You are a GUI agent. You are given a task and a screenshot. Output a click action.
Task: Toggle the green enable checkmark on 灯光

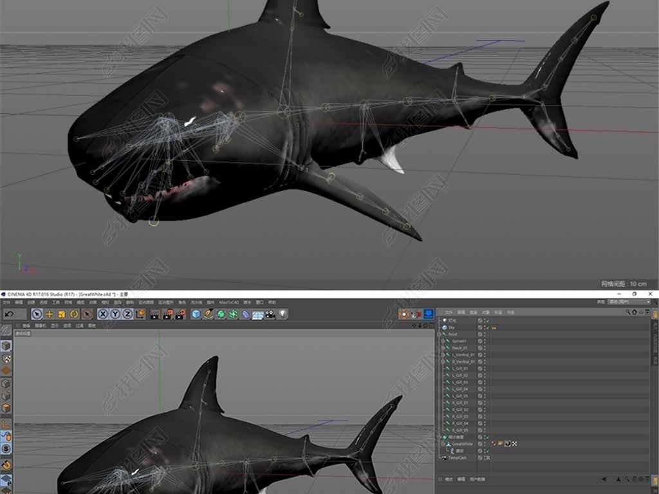tap(488, 320)
